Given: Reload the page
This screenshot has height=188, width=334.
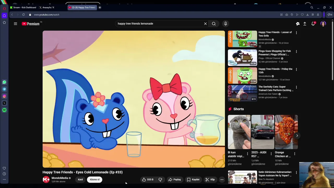Looking at the screenshot, I should [x=23, y=15].
